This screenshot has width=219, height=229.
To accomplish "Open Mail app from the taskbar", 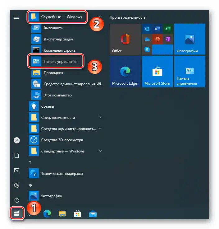I will (x=93, y=214).
